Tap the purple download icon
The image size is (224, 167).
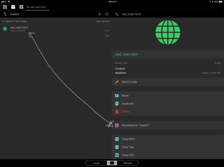tap(117, 125)
